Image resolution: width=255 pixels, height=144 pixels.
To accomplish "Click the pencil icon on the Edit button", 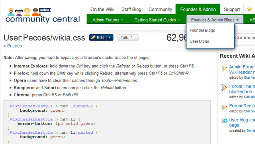I will tap(93, 37).
